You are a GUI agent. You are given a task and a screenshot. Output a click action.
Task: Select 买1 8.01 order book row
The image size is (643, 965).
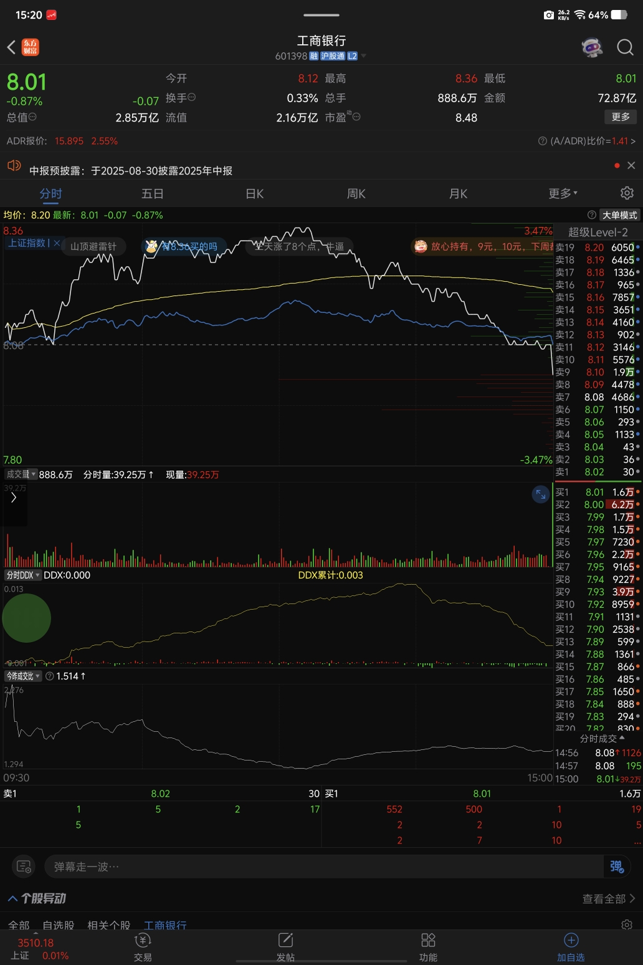point(598,492)
